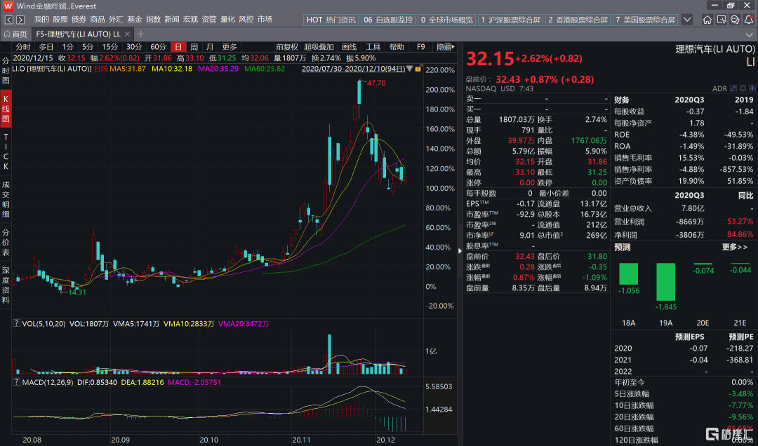Click the green 19A EPS forecast bar

[665, 282]
